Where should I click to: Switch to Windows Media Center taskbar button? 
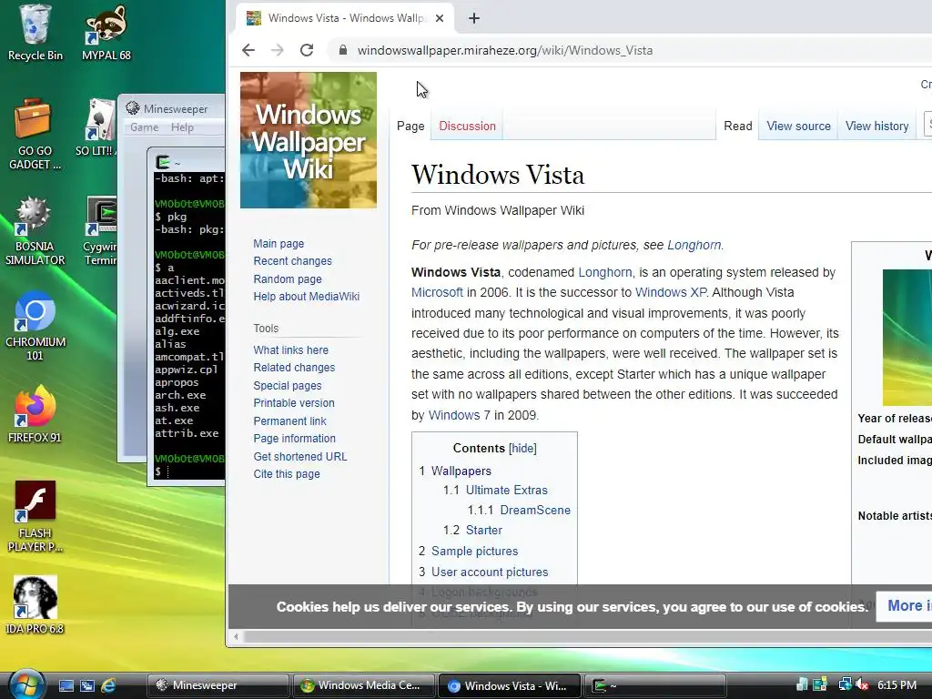[x=363, y=685]
